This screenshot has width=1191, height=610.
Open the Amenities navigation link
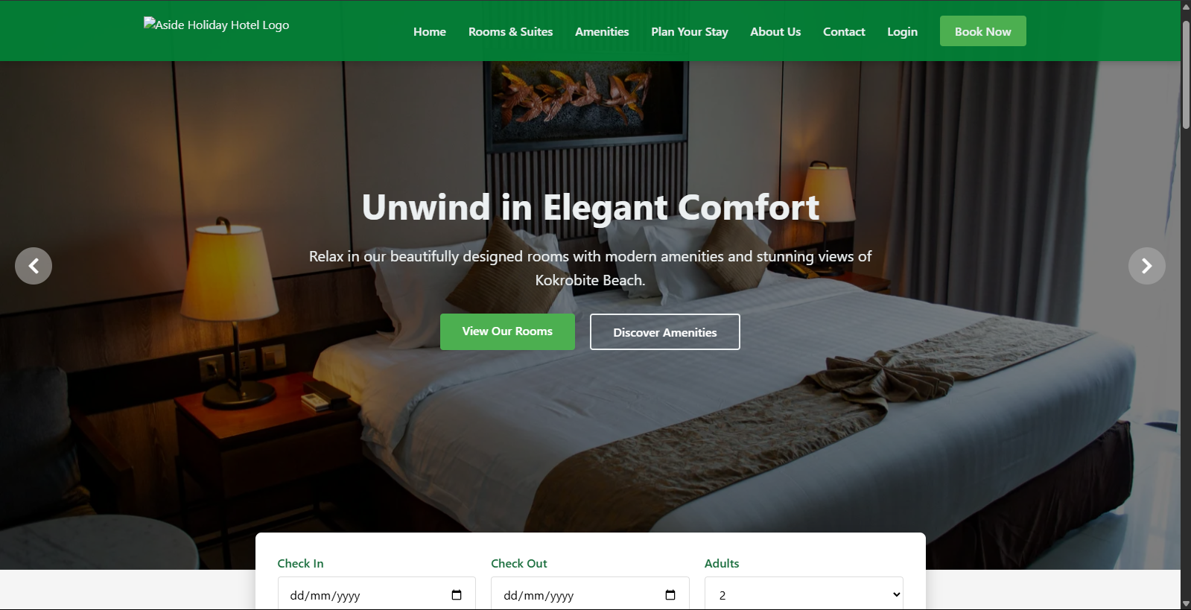[x=602, y=31]
